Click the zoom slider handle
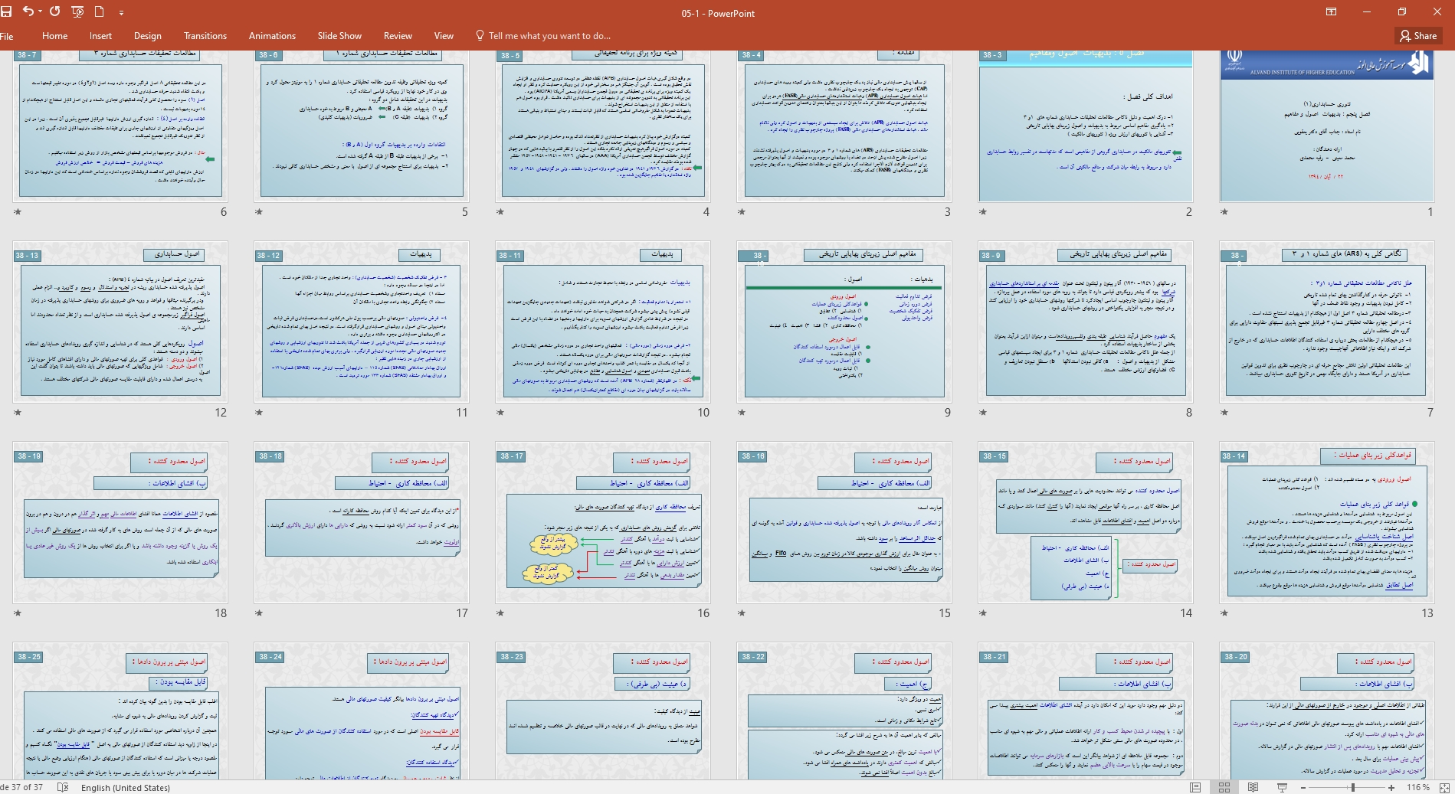 click(x=1353, y=787)
